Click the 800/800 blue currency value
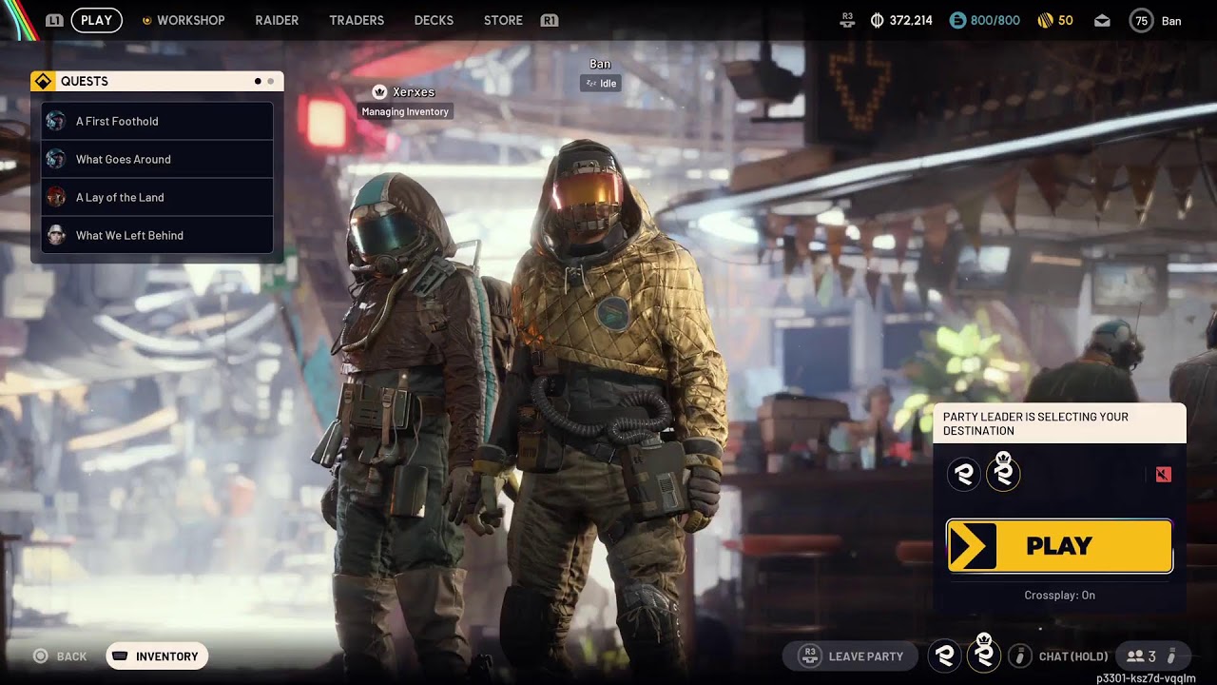The image size is (1217, 685). (x=995, y=20)
